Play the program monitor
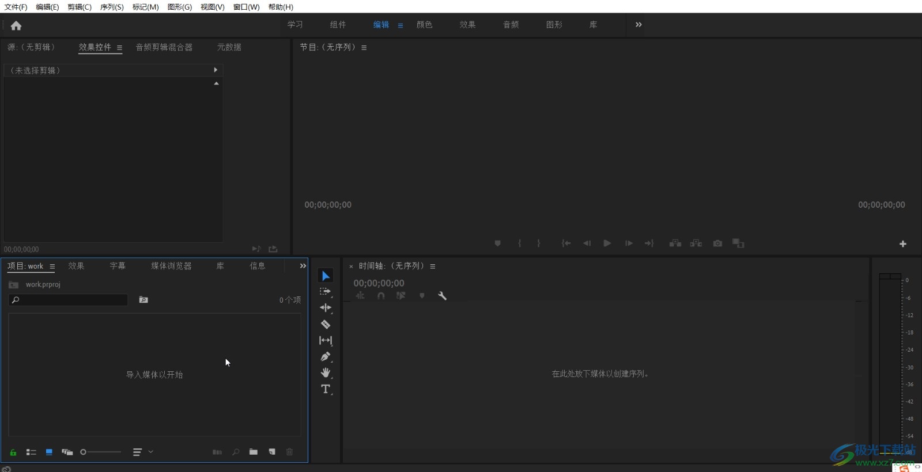This screenshot has width=922, height=472. pos(607,243)
